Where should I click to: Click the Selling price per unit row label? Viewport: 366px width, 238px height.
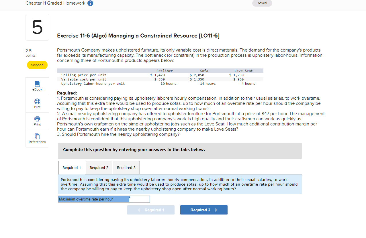[84, 75]
